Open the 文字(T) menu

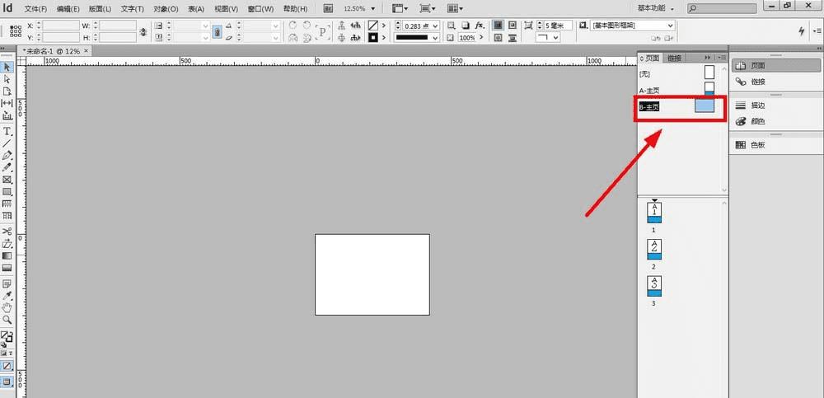click(132, 9)
